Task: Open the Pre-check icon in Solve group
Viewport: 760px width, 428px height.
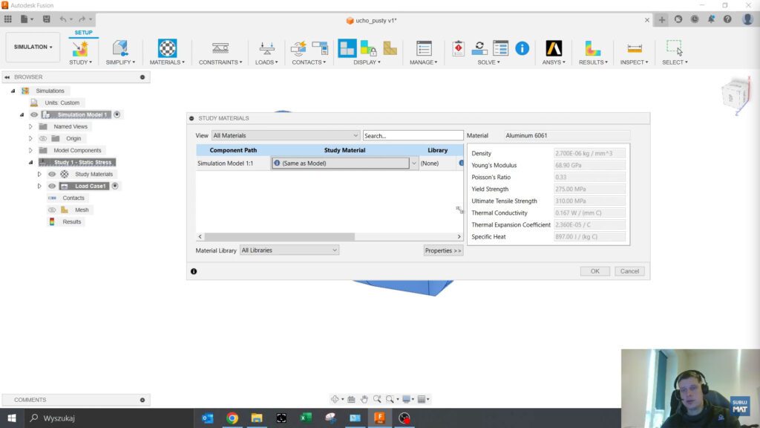Action: [459, 48]
